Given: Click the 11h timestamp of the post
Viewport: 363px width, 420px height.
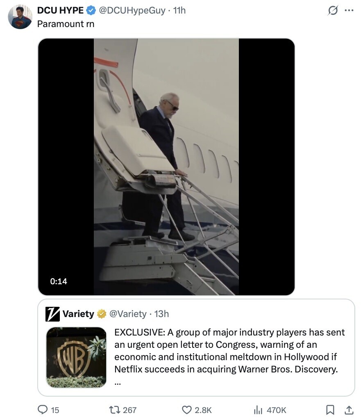Looking at the screenshot, I should point(179,10).
